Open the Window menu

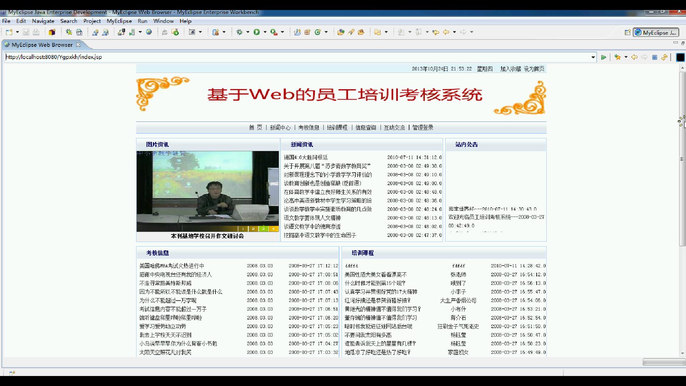coord(163,21)
